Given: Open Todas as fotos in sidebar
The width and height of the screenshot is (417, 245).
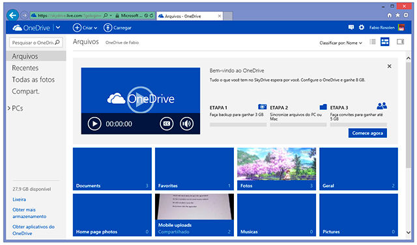Looking at the screenshot, I should click(x=33, y=79).
